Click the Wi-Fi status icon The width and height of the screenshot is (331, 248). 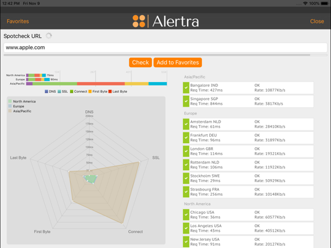pos(305,4)
